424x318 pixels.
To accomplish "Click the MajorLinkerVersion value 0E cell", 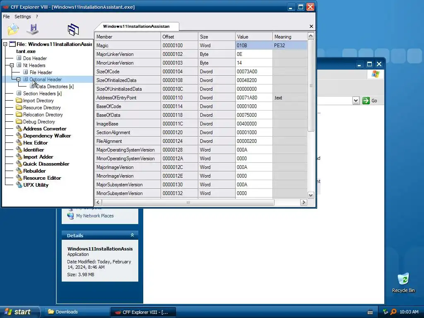I will pos(254,54).
